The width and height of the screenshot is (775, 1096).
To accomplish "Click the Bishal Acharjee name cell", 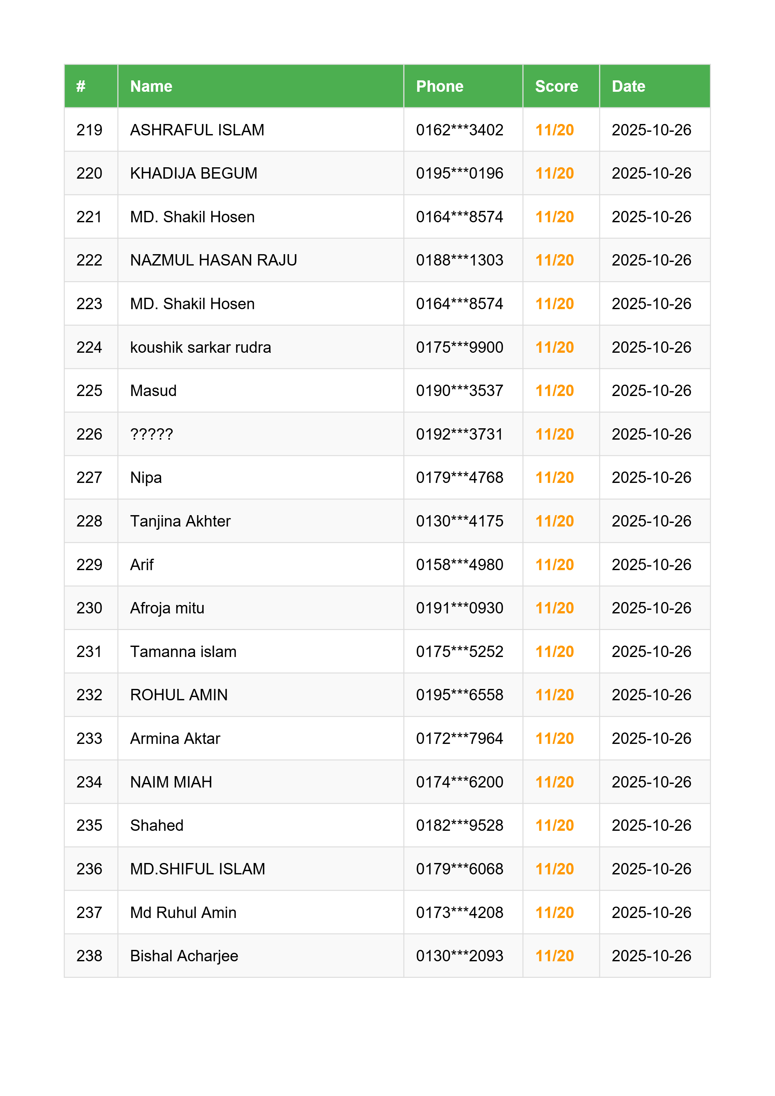I will [184, 956].
